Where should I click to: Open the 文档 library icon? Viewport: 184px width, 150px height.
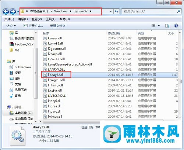[11, 84]
